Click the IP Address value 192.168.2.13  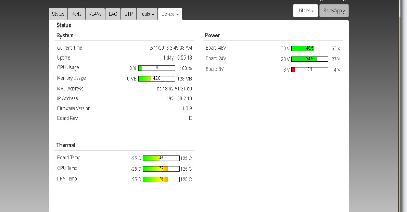click(179, 99)
